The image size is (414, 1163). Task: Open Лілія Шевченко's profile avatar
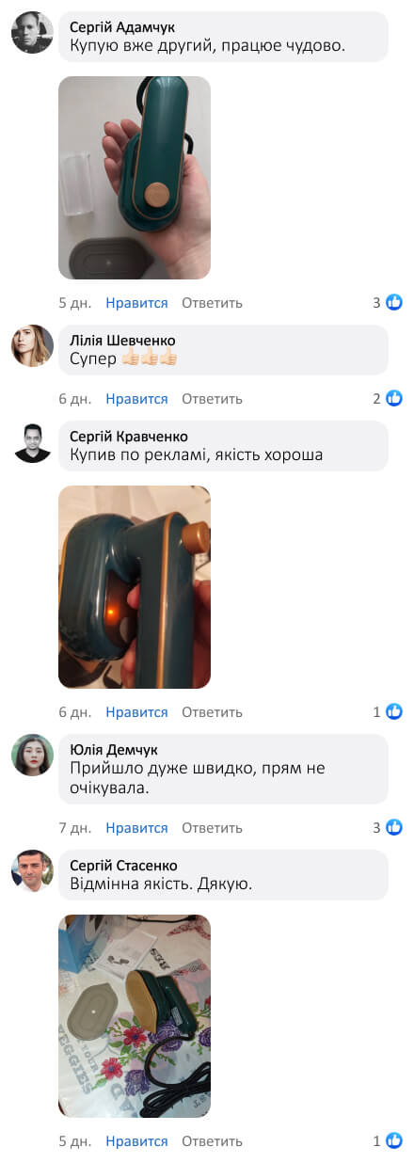(x=32, y=345)
